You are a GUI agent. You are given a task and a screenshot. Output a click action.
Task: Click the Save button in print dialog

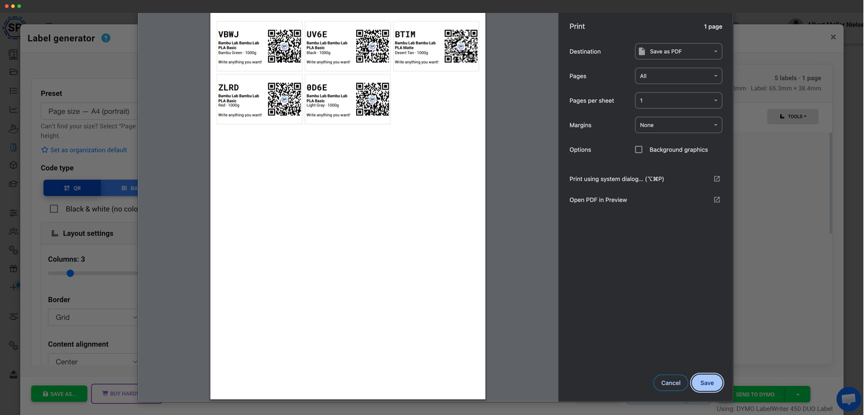[x=707, y=383]
